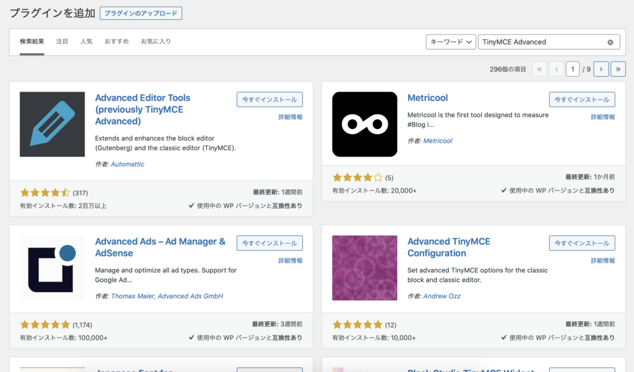Open the Metricool infinity logo icon
Viewport: 634px width, 372px height.
coord(365,124)
